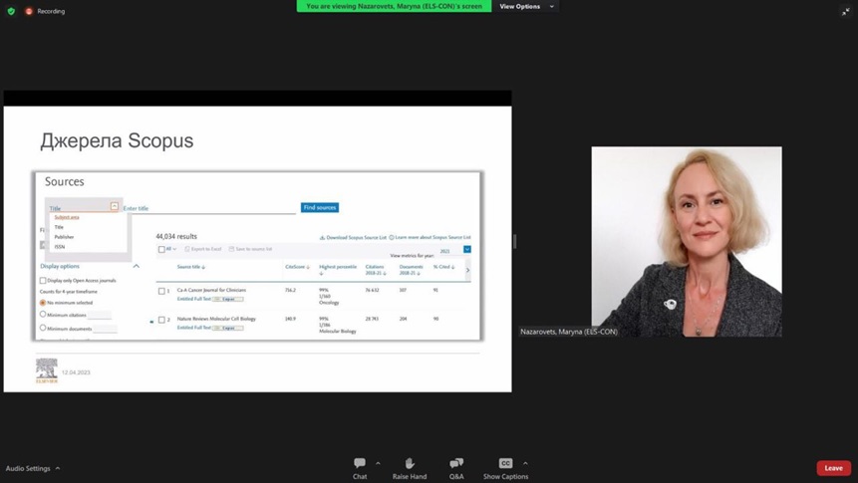This screenshot has width=858, height=483.
Task: Open Ca-A Cancer Journal for Clinicians
Action: (x=212, y=290)
